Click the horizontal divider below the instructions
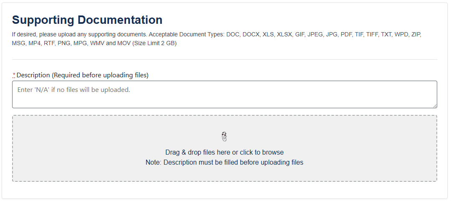The width and height of the screenshot is (451, 201). click(224, 60)
